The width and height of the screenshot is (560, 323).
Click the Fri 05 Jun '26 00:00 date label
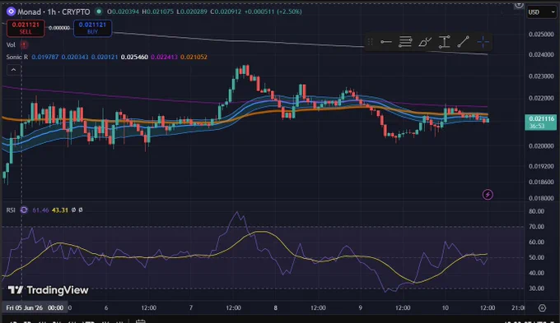35,307
